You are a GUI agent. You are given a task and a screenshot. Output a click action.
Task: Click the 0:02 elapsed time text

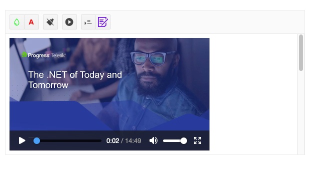click(x=112, y=140)
